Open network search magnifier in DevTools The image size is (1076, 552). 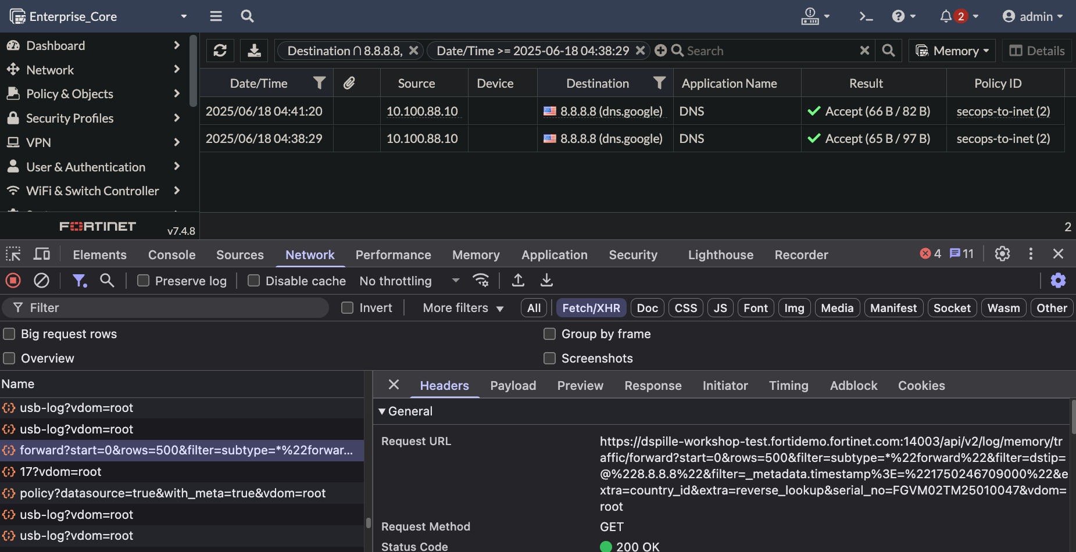click(107, 281)
